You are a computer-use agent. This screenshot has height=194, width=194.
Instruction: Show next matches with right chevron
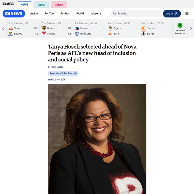coord(191,29)
